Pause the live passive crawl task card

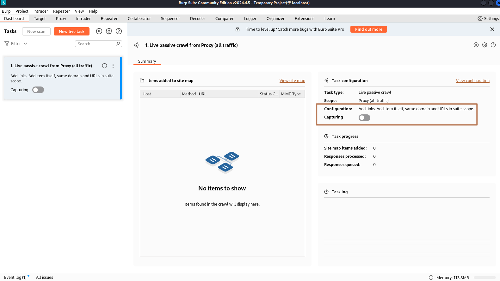click(x=104, y=66)
